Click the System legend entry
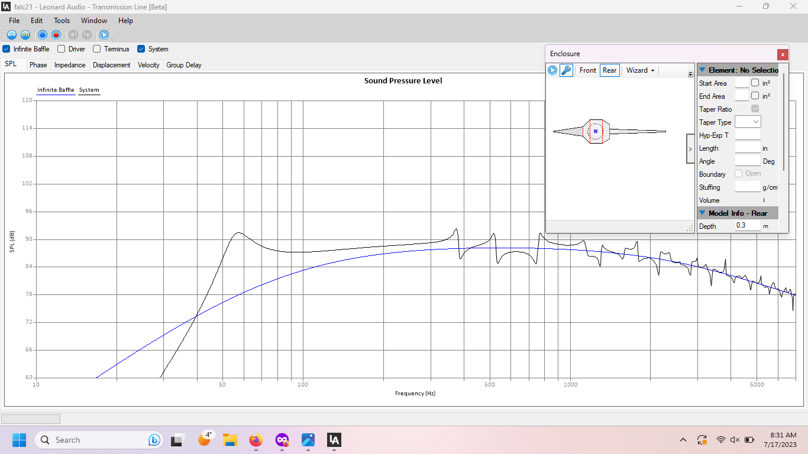The height and width of the screenshot is (454, 808). 89,90
